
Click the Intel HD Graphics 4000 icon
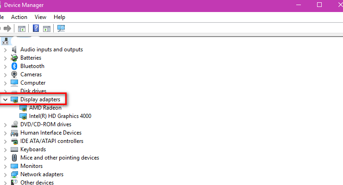(23, 117)
